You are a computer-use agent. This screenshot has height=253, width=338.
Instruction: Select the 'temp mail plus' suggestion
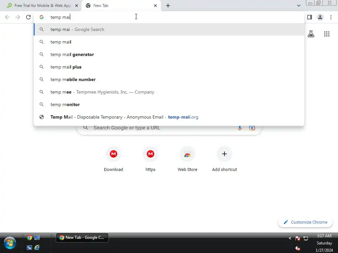[169, 67]
